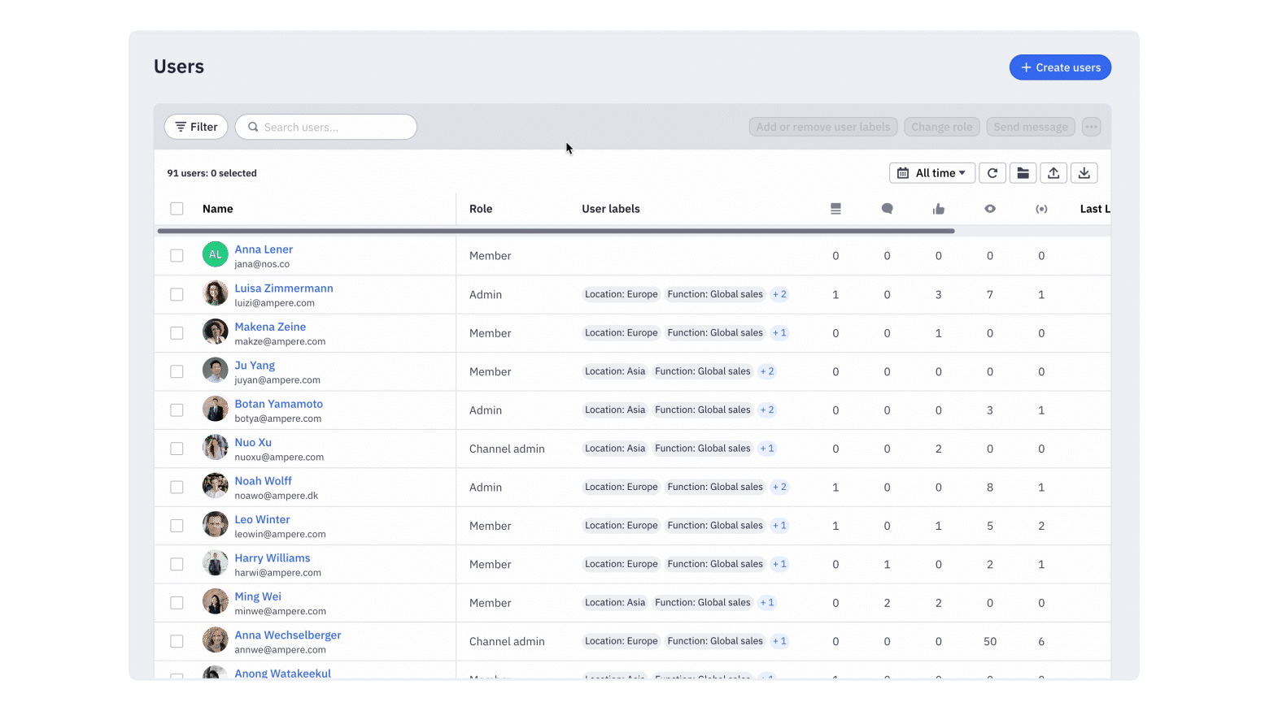This screenshot has width=1265, height=711.
Task: Click the download icon to export users
Action: point(1084,172)
